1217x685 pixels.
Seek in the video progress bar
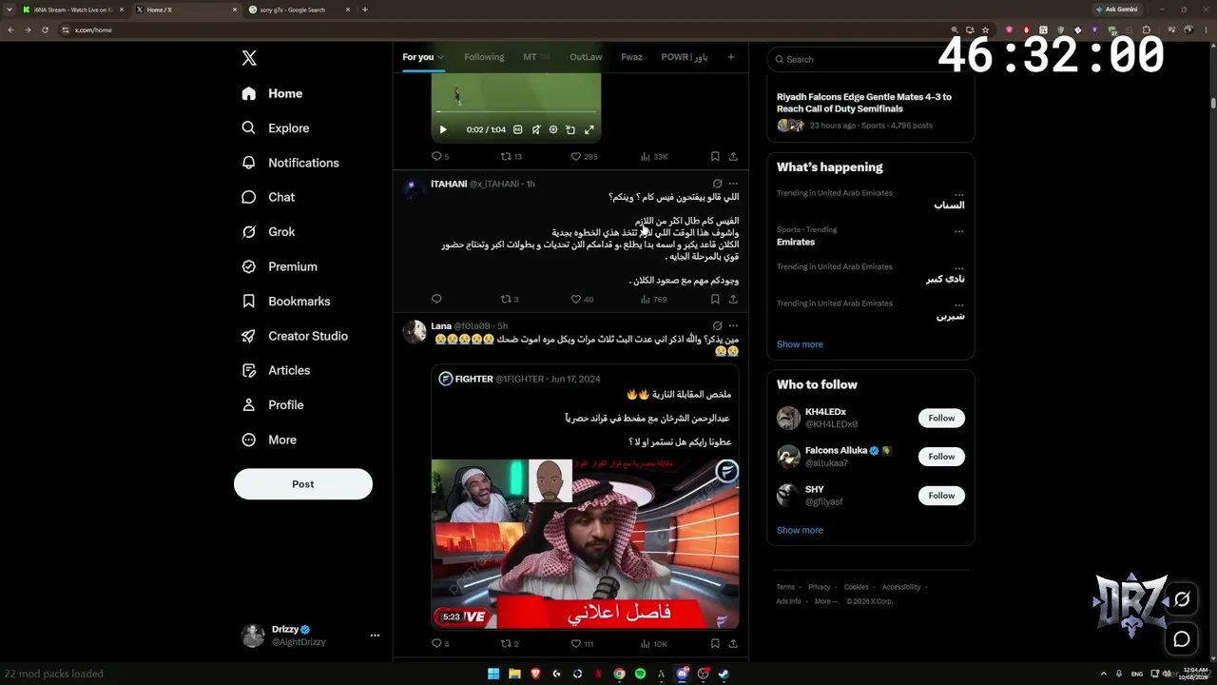pos(515,112)
